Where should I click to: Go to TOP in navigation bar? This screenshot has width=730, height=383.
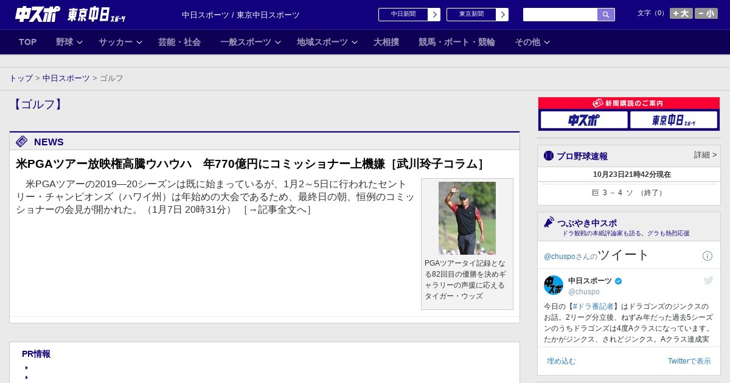pyautogui.click(x=27, y=42)
